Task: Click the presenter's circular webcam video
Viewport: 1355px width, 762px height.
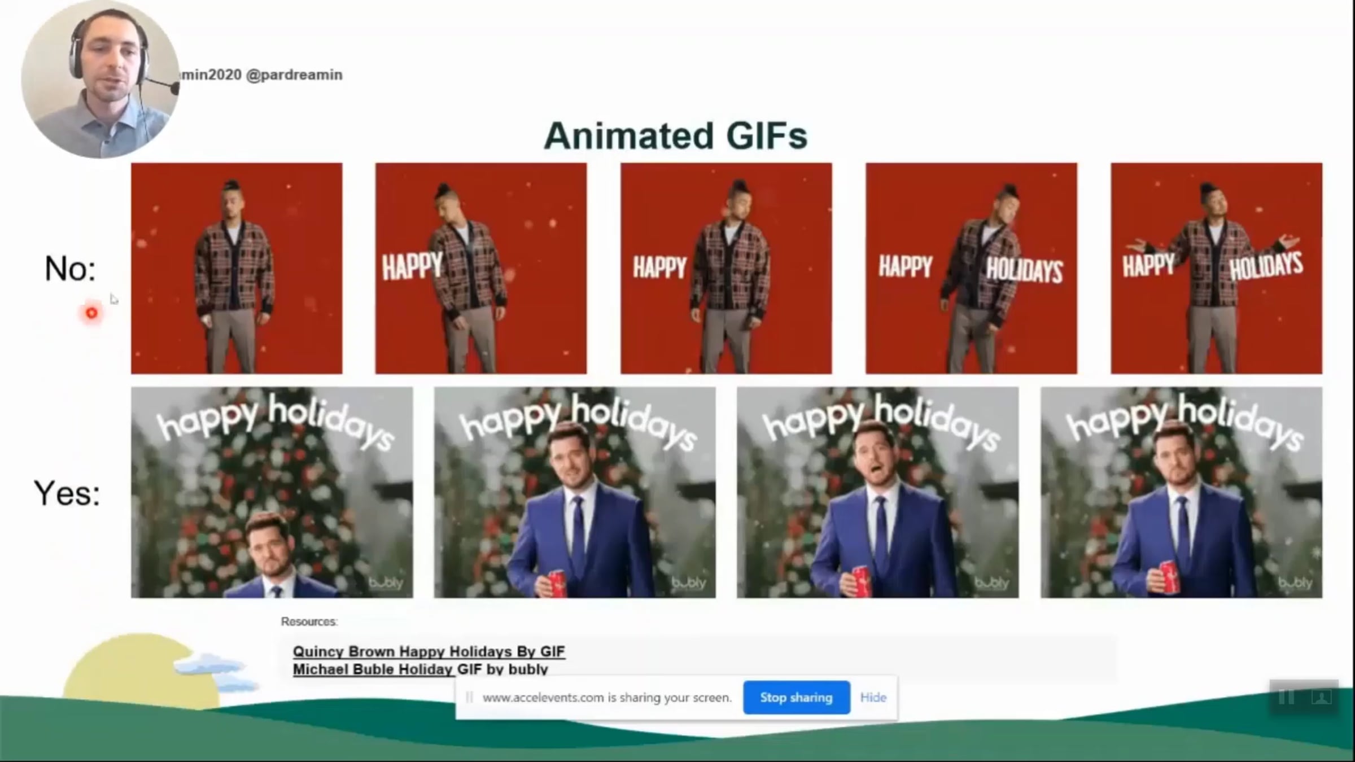Action: point(100,79)
